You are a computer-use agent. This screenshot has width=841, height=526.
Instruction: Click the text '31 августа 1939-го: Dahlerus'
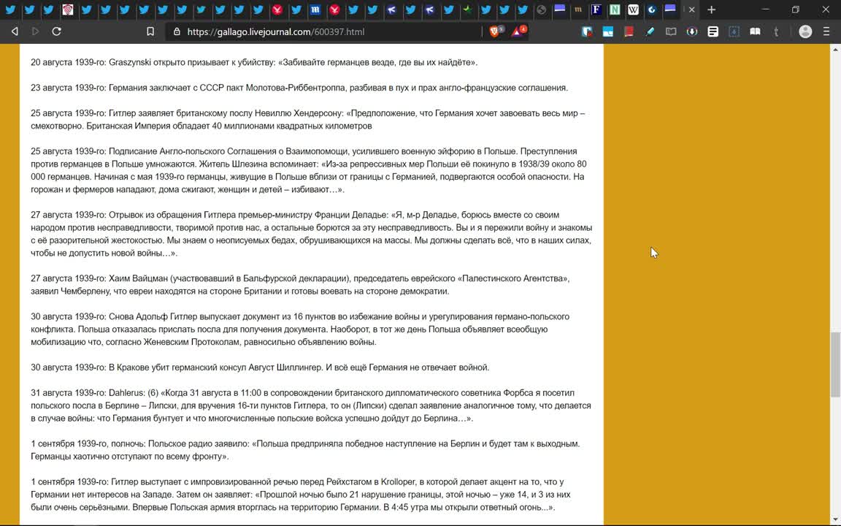coord(88,393)
